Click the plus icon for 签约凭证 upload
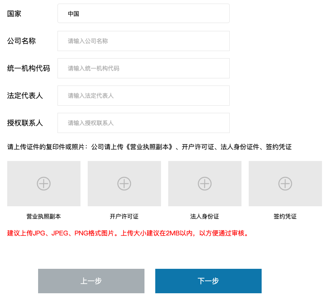Image resolution: width=331 pixels, height=299 pixels. click(x=285, y=184)
